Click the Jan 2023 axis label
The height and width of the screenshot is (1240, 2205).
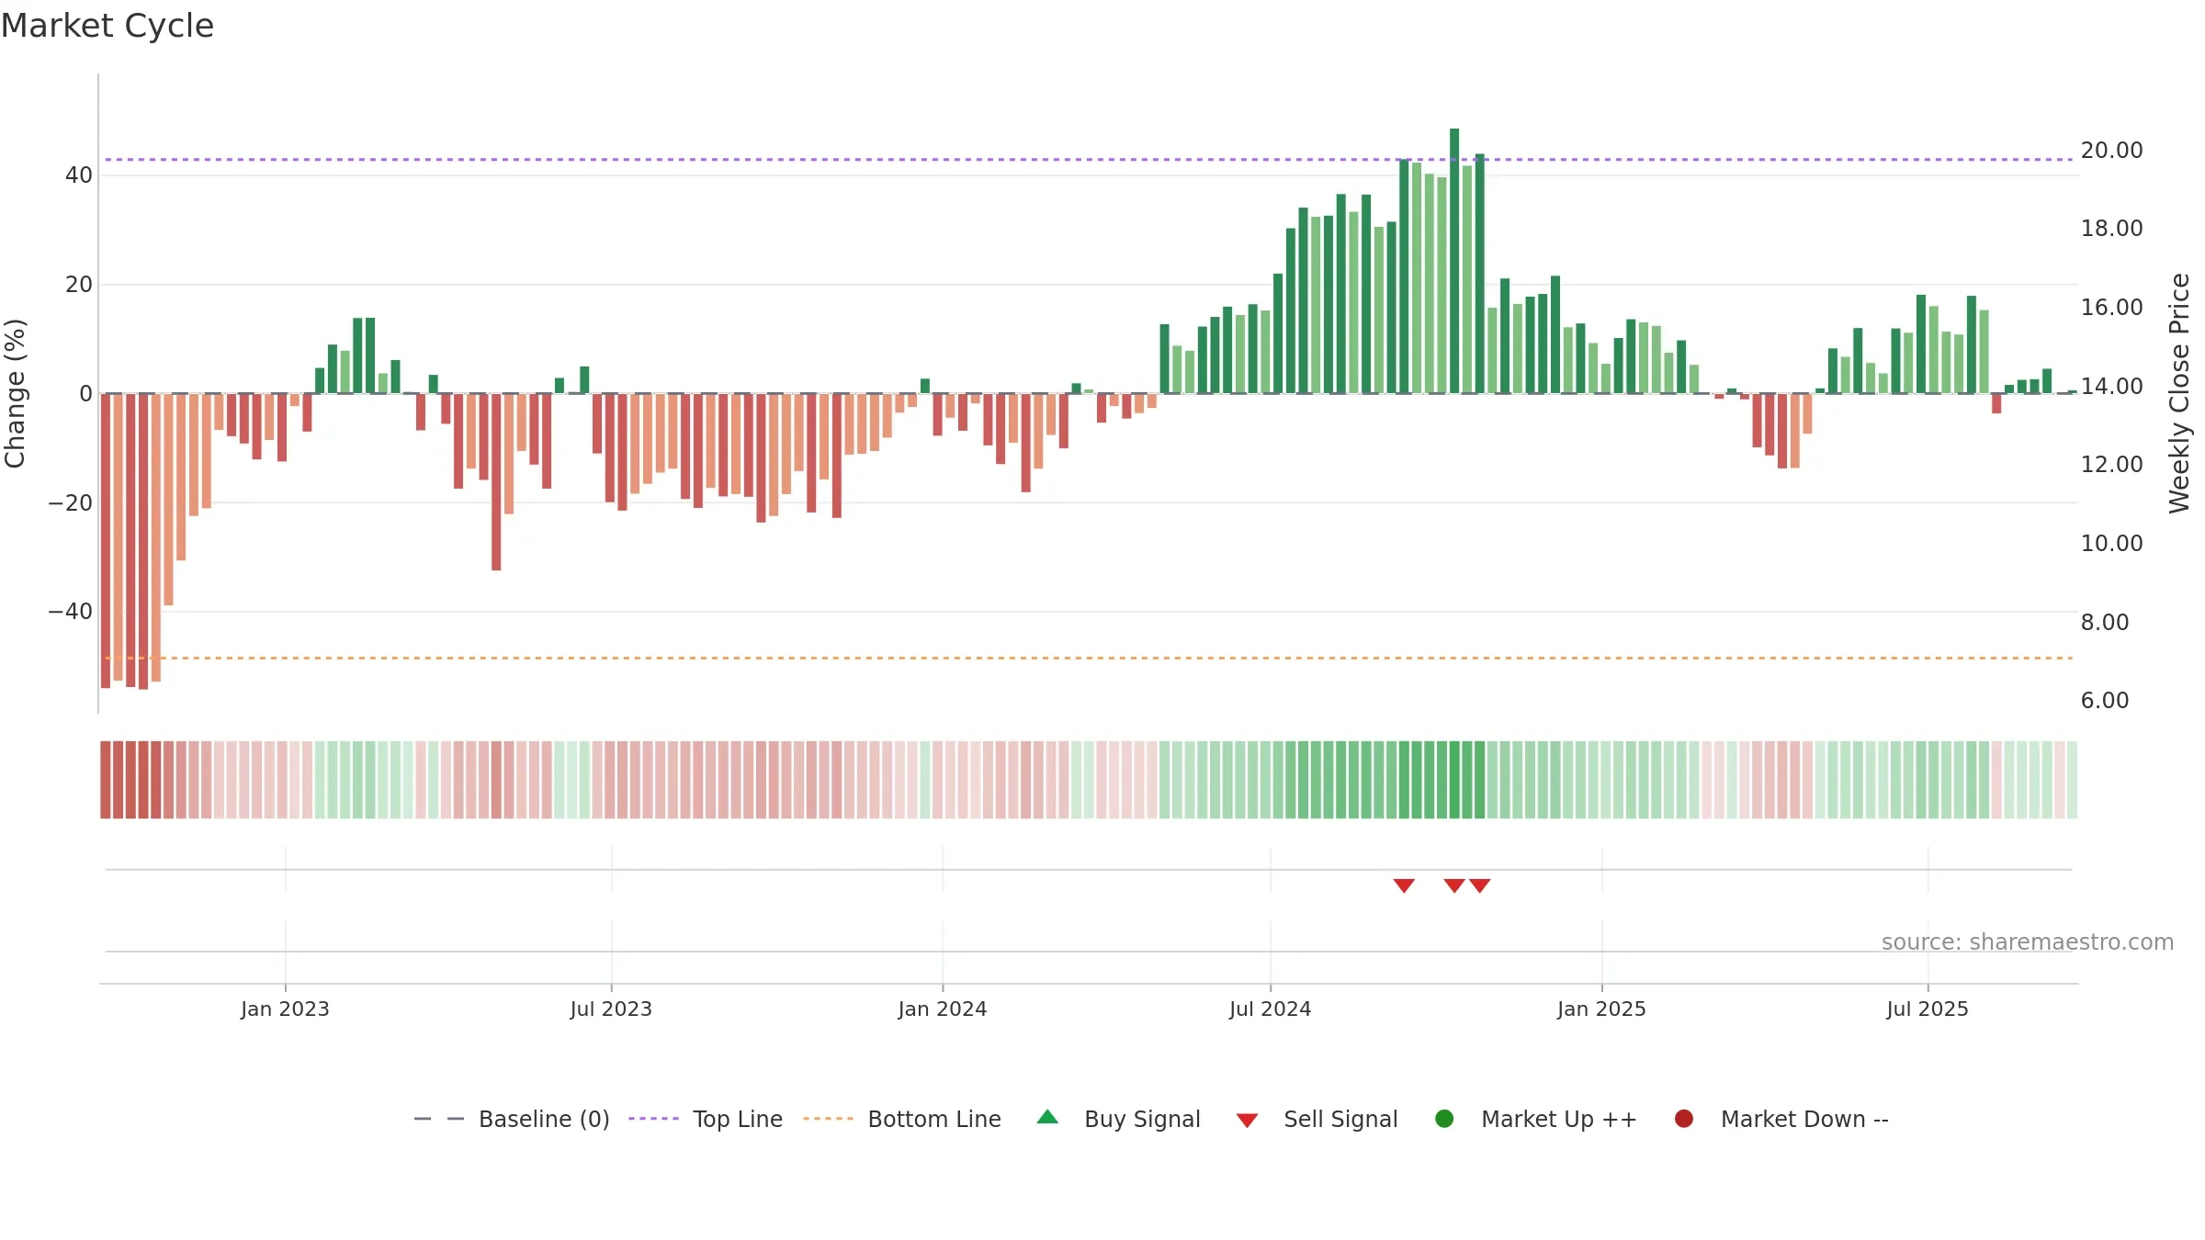[285, 1009]
